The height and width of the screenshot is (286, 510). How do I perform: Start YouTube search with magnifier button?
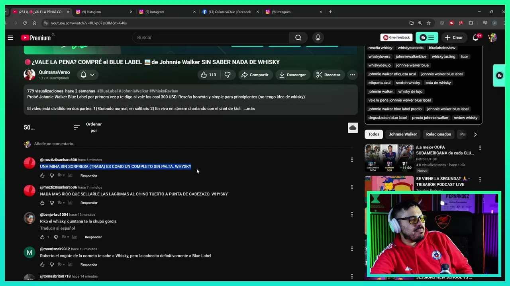(298, 38)
